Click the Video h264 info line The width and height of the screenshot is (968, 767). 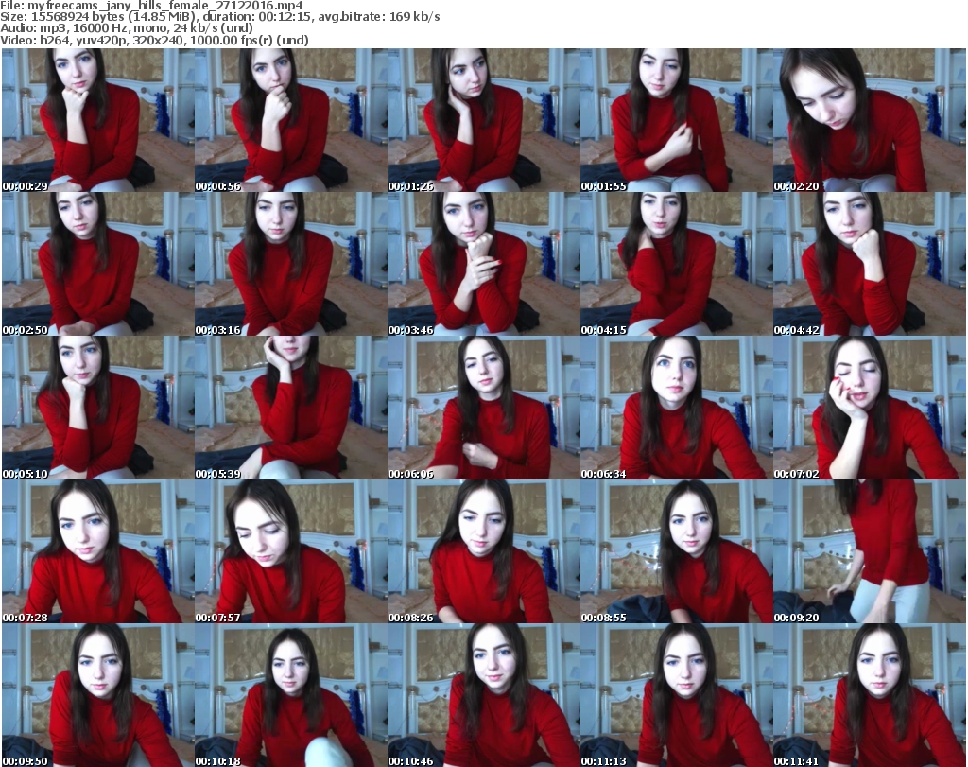pos(154,40)
